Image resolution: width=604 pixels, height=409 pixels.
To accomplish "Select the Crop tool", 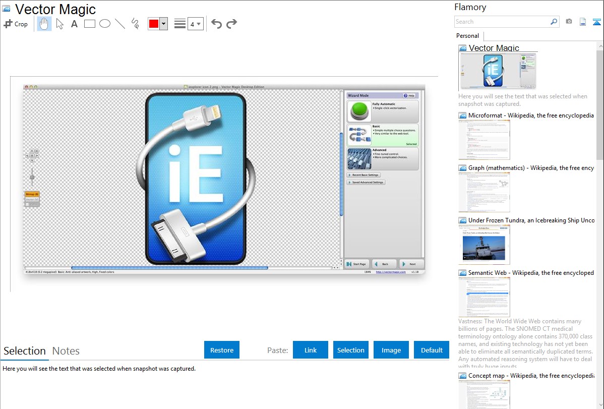I will coord(16,24).
